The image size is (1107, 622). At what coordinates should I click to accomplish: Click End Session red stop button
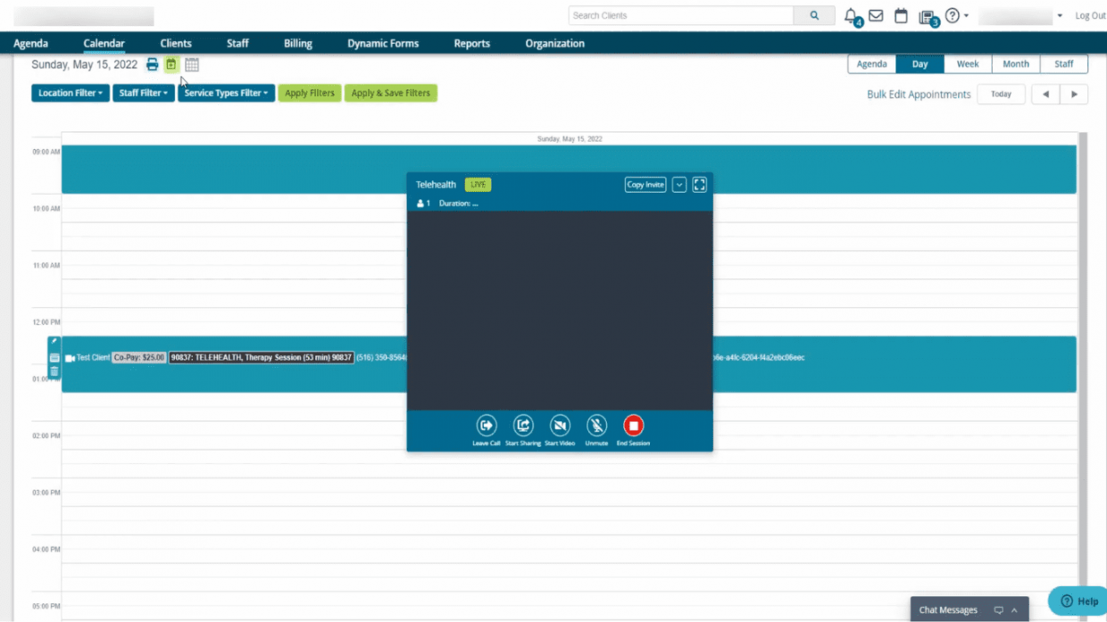(633, 426)
